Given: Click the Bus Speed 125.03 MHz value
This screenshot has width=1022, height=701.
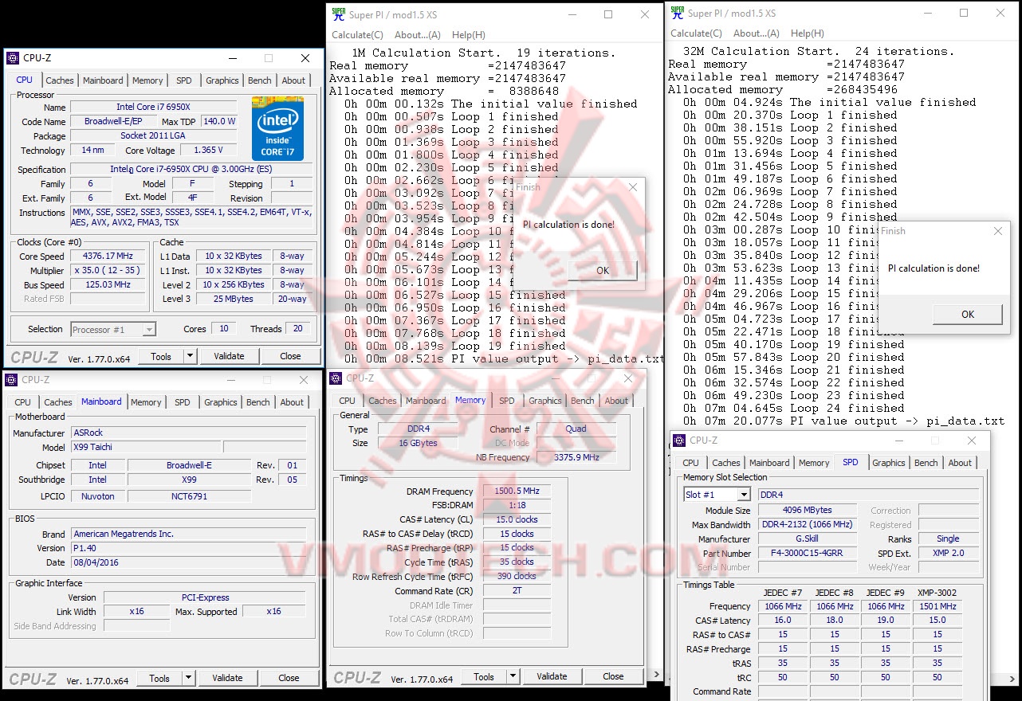Looking at the screenshot, I should (x=108, y=285).
